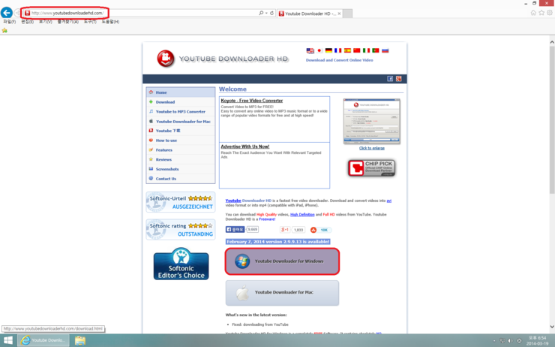Screen dimensions: 555x347
Task: Click the Click to enlarge link
Action: tap(372, 148)
